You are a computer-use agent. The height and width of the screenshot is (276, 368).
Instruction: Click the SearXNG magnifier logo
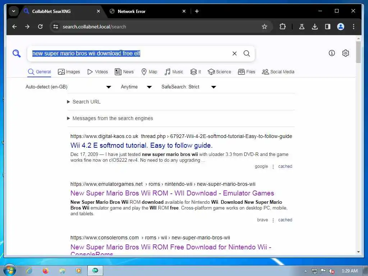(17, 54)
